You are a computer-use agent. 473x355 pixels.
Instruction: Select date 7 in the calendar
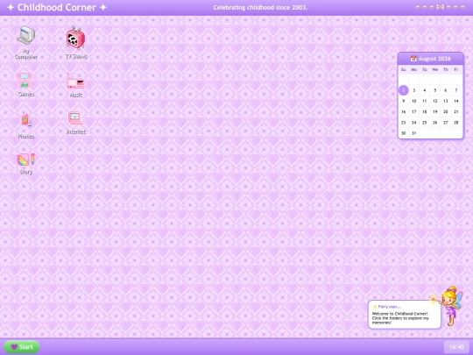coord(456,90)
